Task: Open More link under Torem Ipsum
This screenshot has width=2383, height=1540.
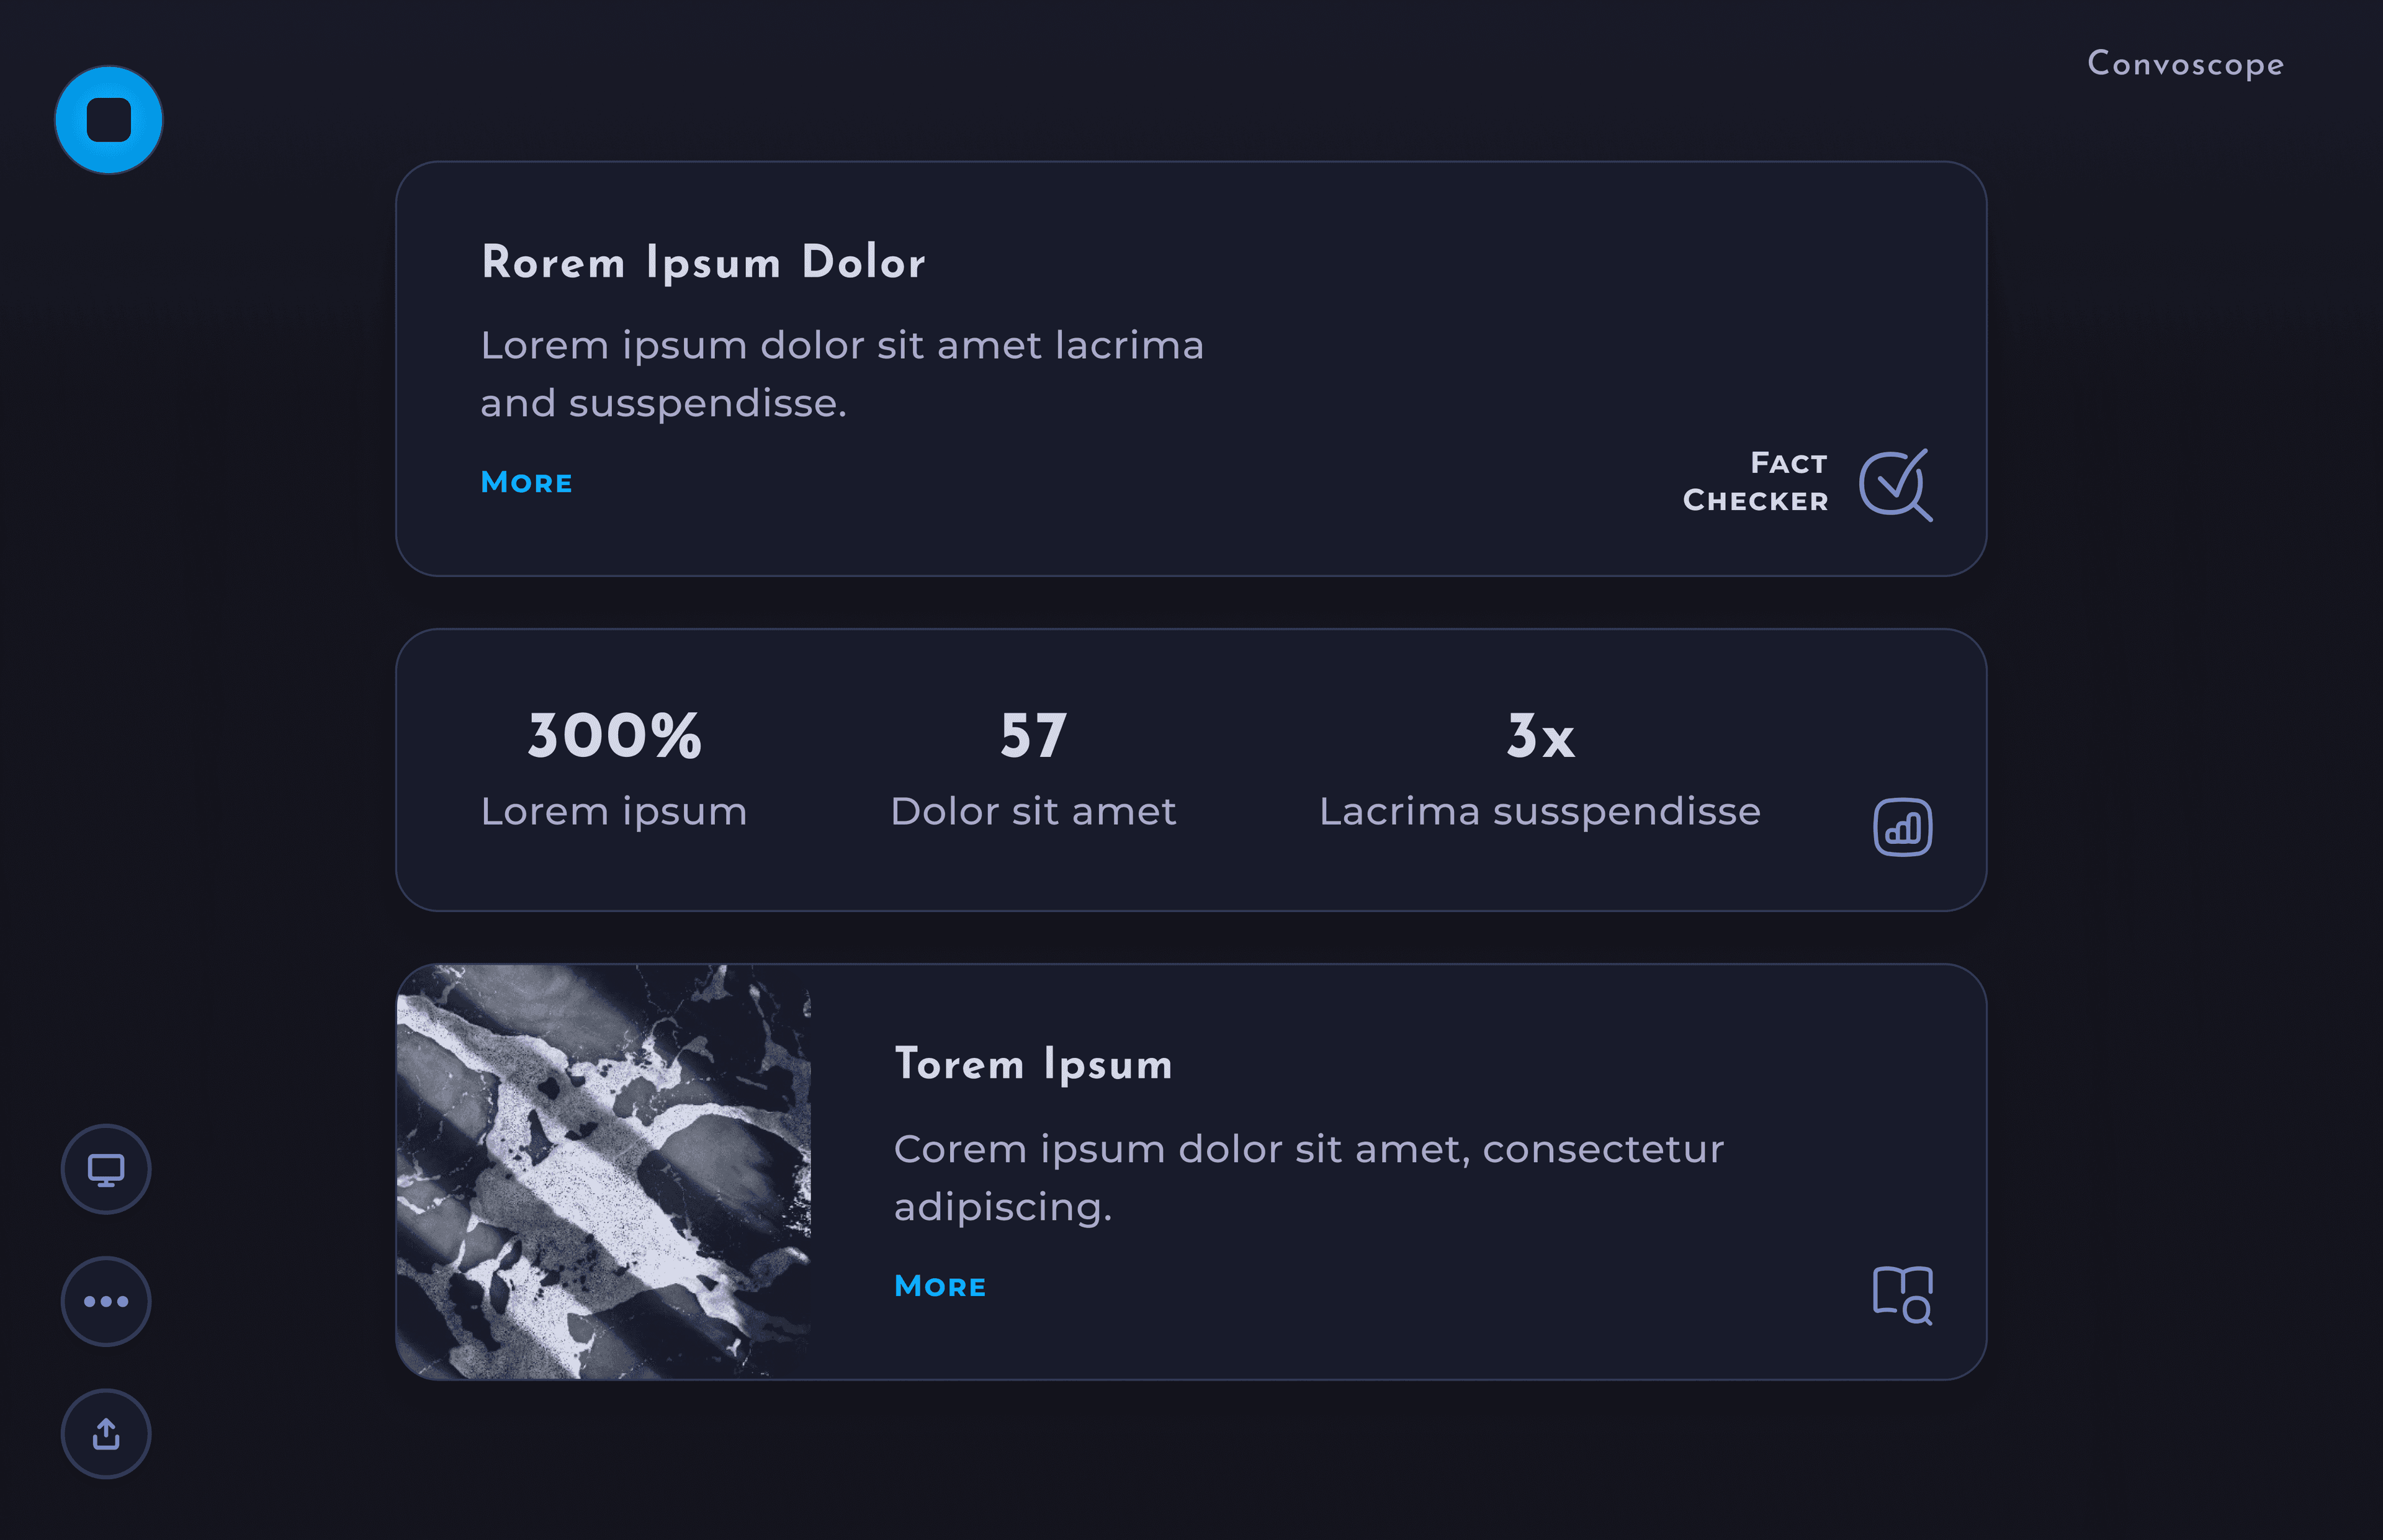Action: pyautogui.click(x=940, y=1286)
